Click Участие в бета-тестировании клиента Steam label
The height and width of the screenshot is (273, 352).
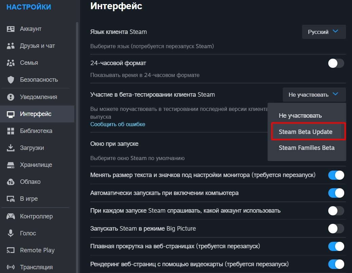tap(152, 95)
